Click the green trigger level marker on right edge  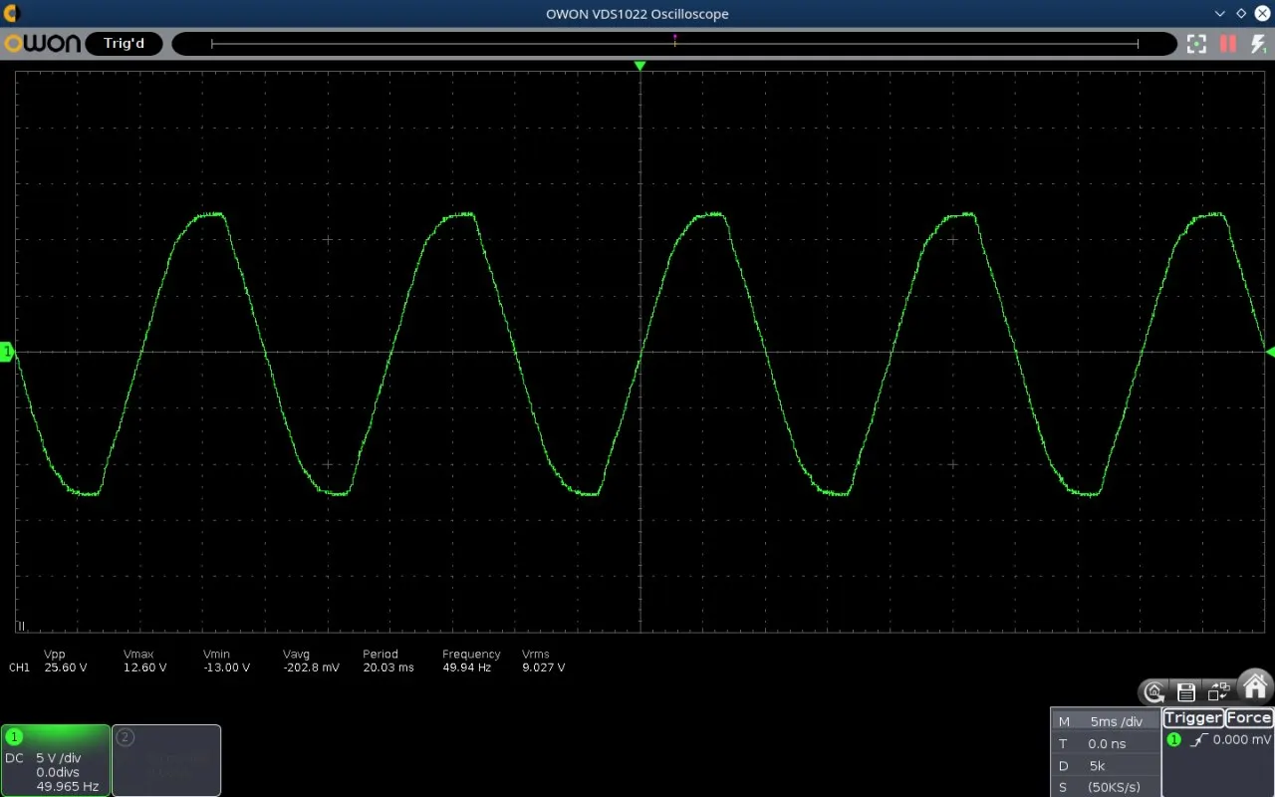point(1269,352)
